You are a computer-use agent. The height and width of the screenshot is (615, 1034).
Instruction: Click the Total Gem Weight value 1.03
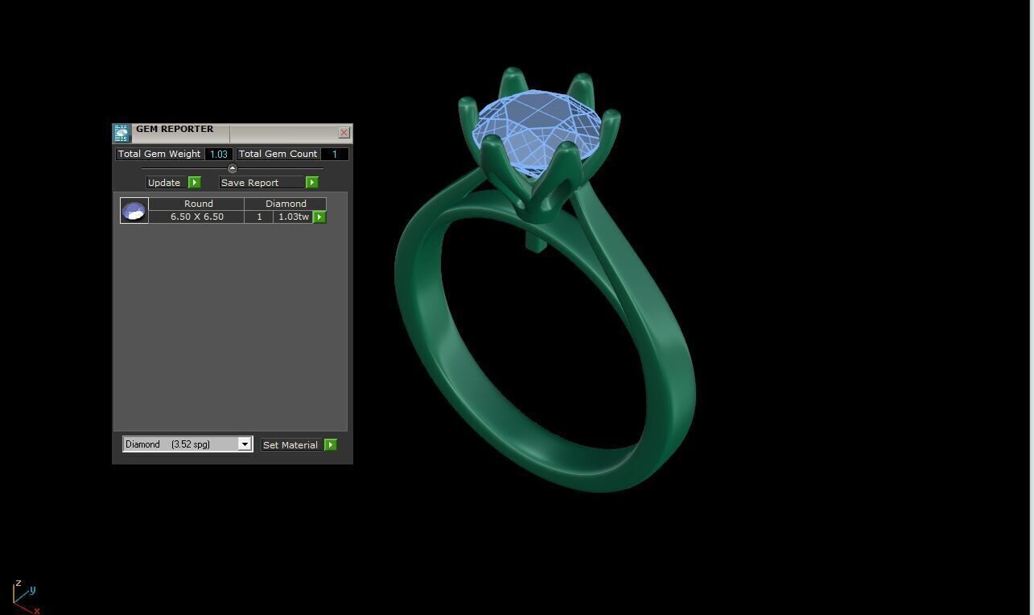(x=219, y=154)
